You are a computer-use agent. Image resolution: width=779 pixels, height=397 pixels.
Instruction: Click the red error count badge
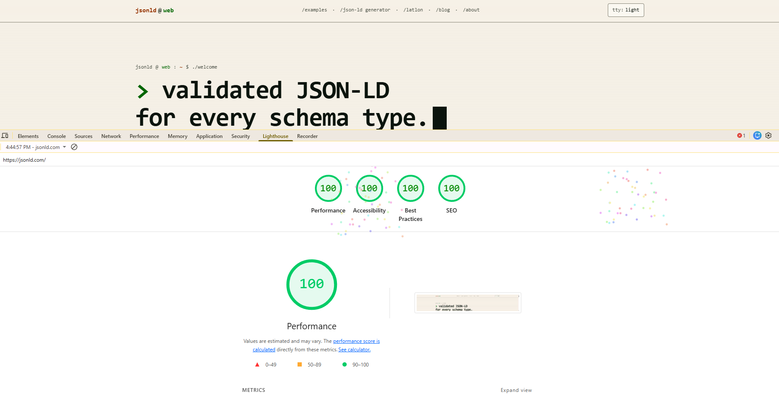(x=741, y=136)
